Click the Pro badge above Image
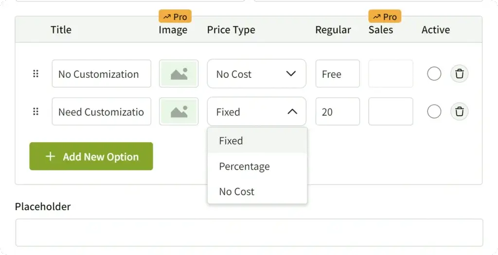 [175, 17]
